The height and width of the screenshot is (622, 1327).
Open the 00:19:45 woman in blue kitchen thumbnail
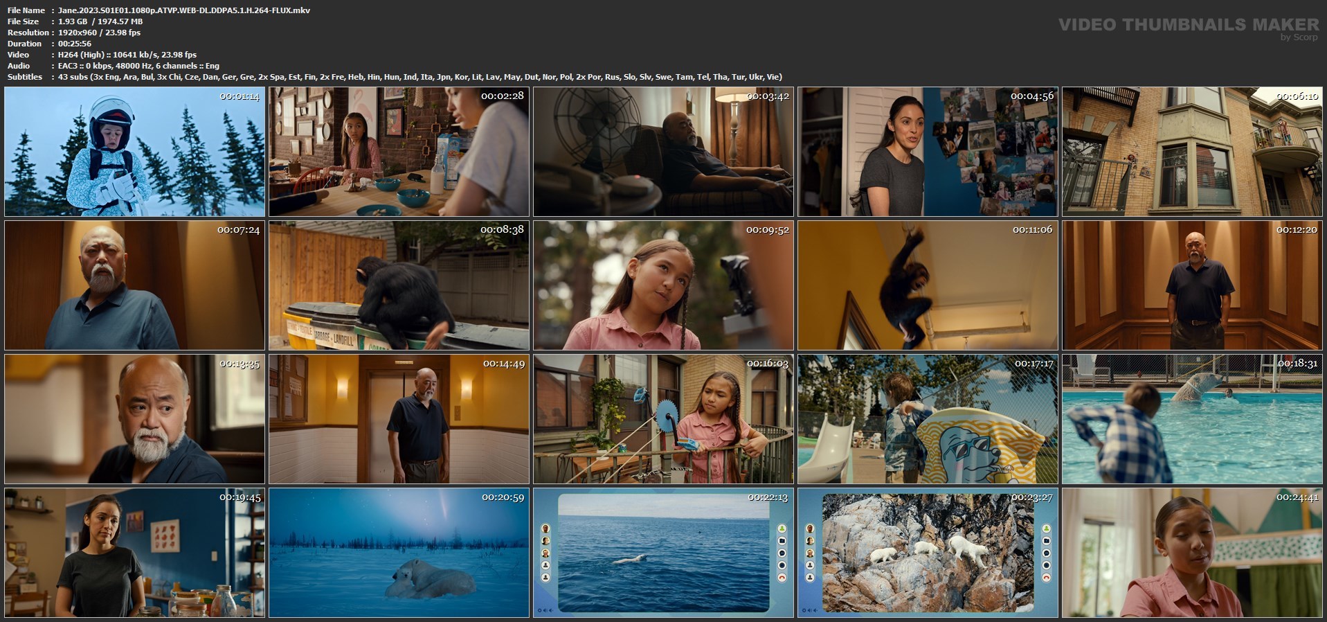click(x=134, y=553)
